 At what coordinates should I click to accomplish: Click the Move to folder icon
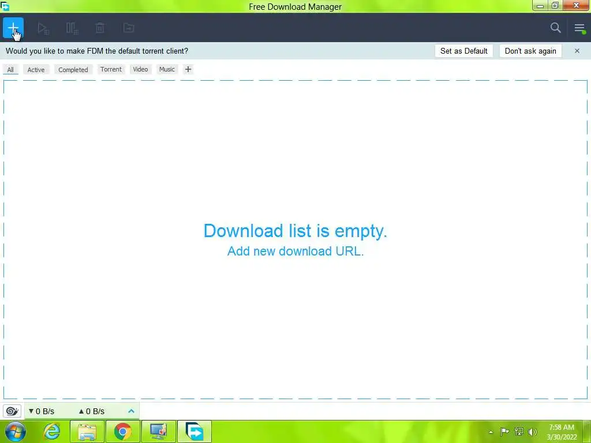tap(129, 28)
